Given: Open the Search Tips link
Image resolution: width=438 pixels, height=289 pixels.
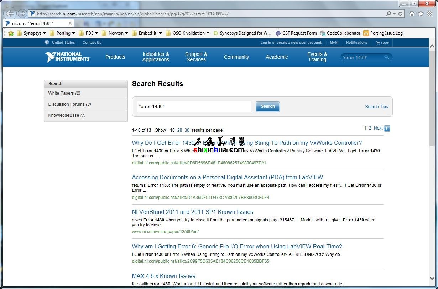Looking at the screenshot, I should point(376,107).
